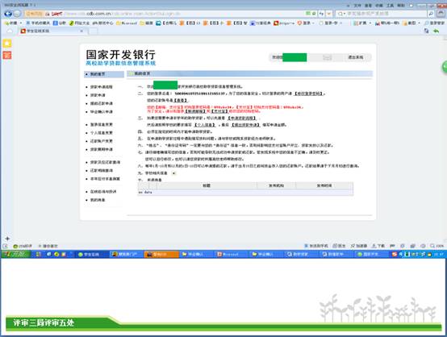This screenshot has height=337, width=447.
Task: Close the current browser tab
Action: tap(81, 31)
